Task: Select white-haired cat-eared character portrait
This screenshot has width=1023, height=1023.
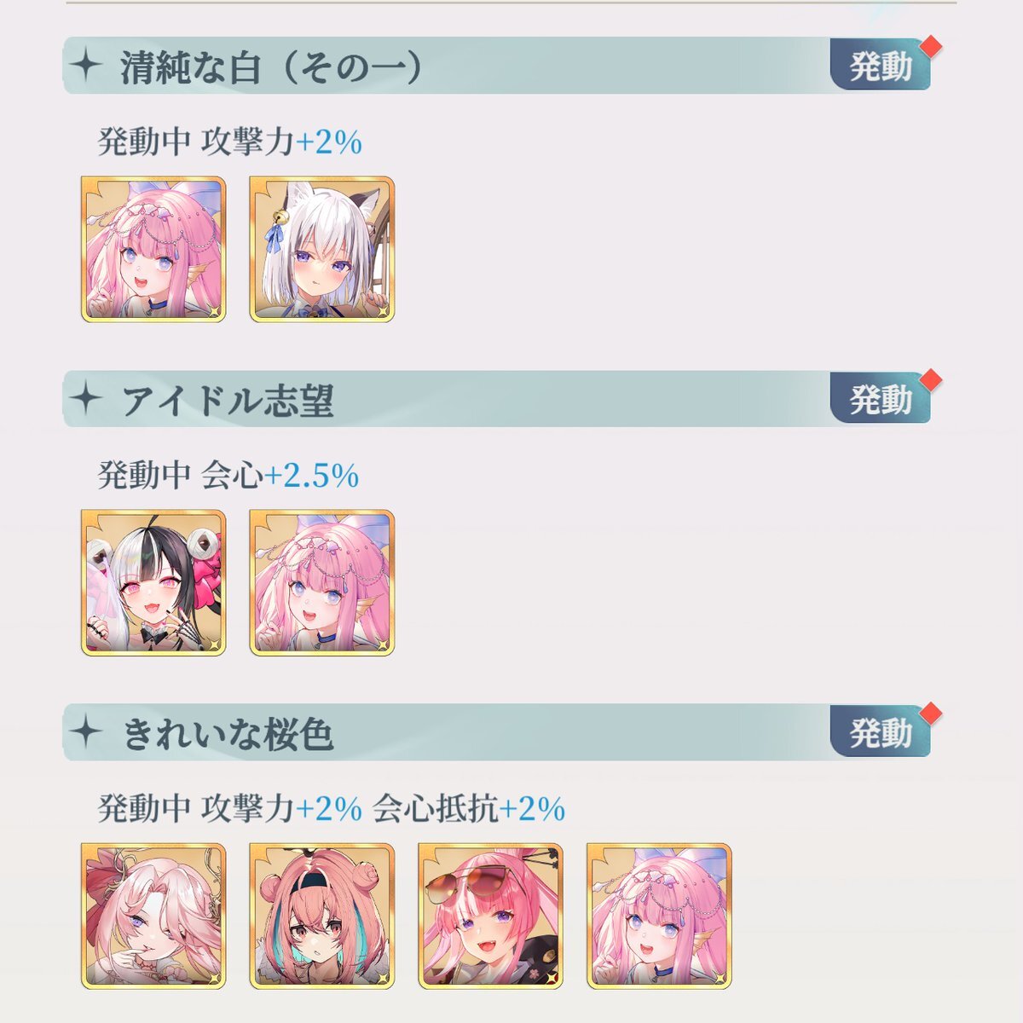Action: point(322,249)
